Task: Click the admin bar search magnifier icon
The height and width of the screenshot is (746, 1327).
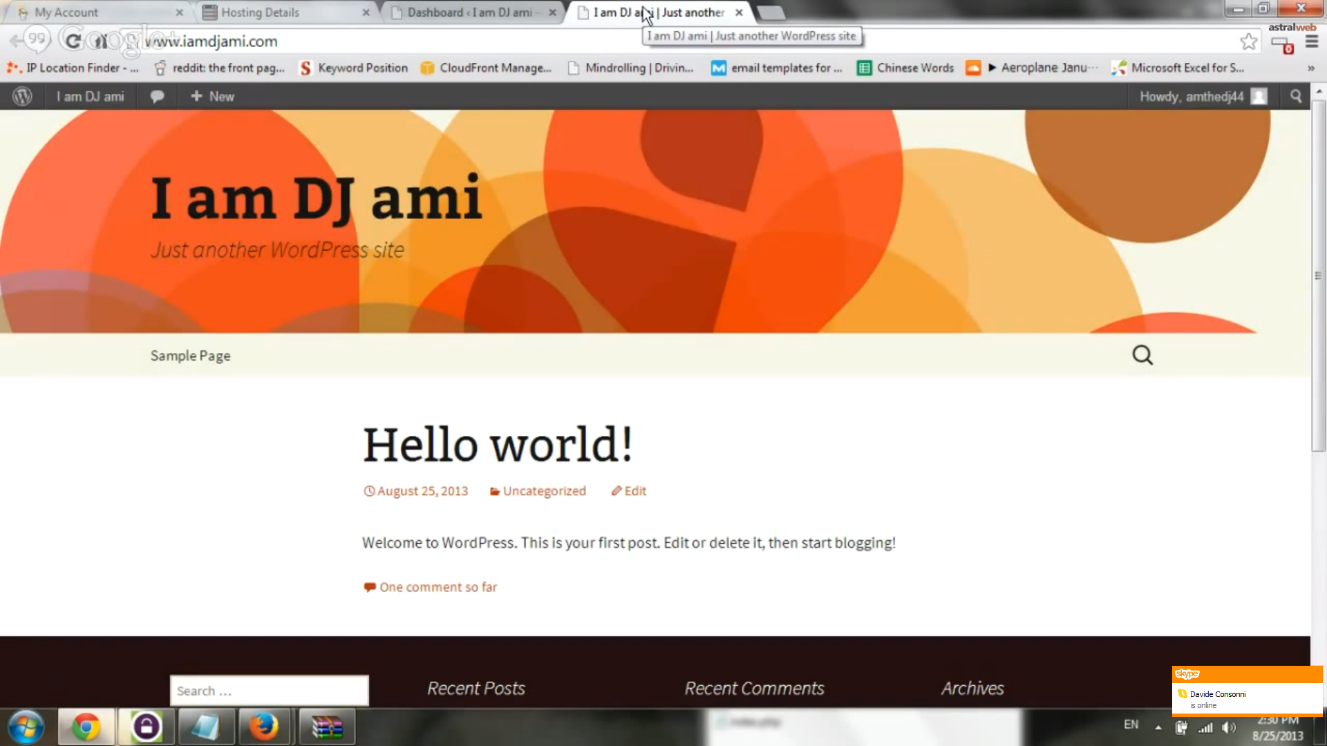Action: 1296,97
